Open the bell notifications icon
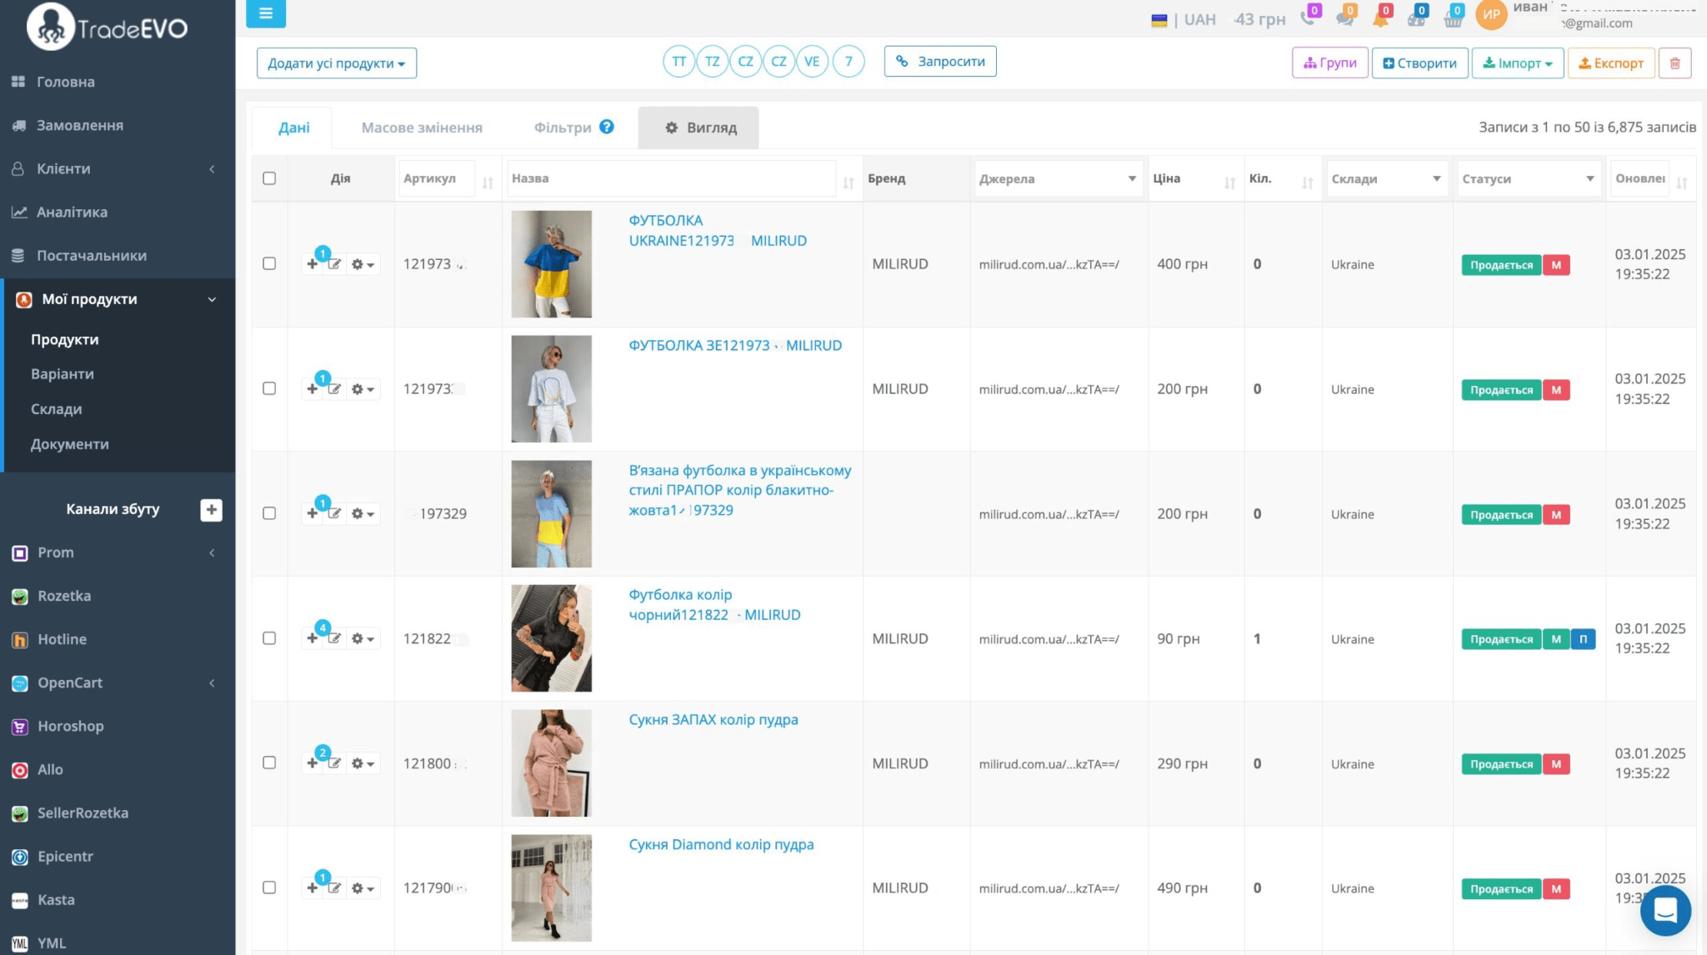 pyautogui.click(x=1381, y=17)
